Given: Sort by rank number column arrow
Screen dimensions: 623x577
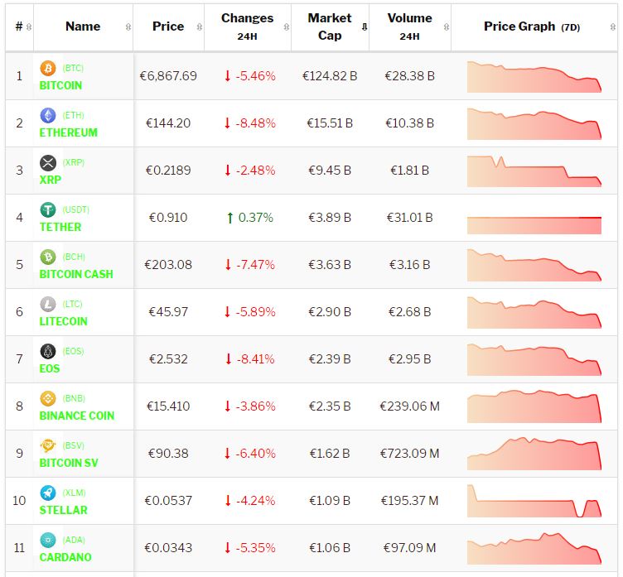Looking at the screenshot, I should click(29, 26).
